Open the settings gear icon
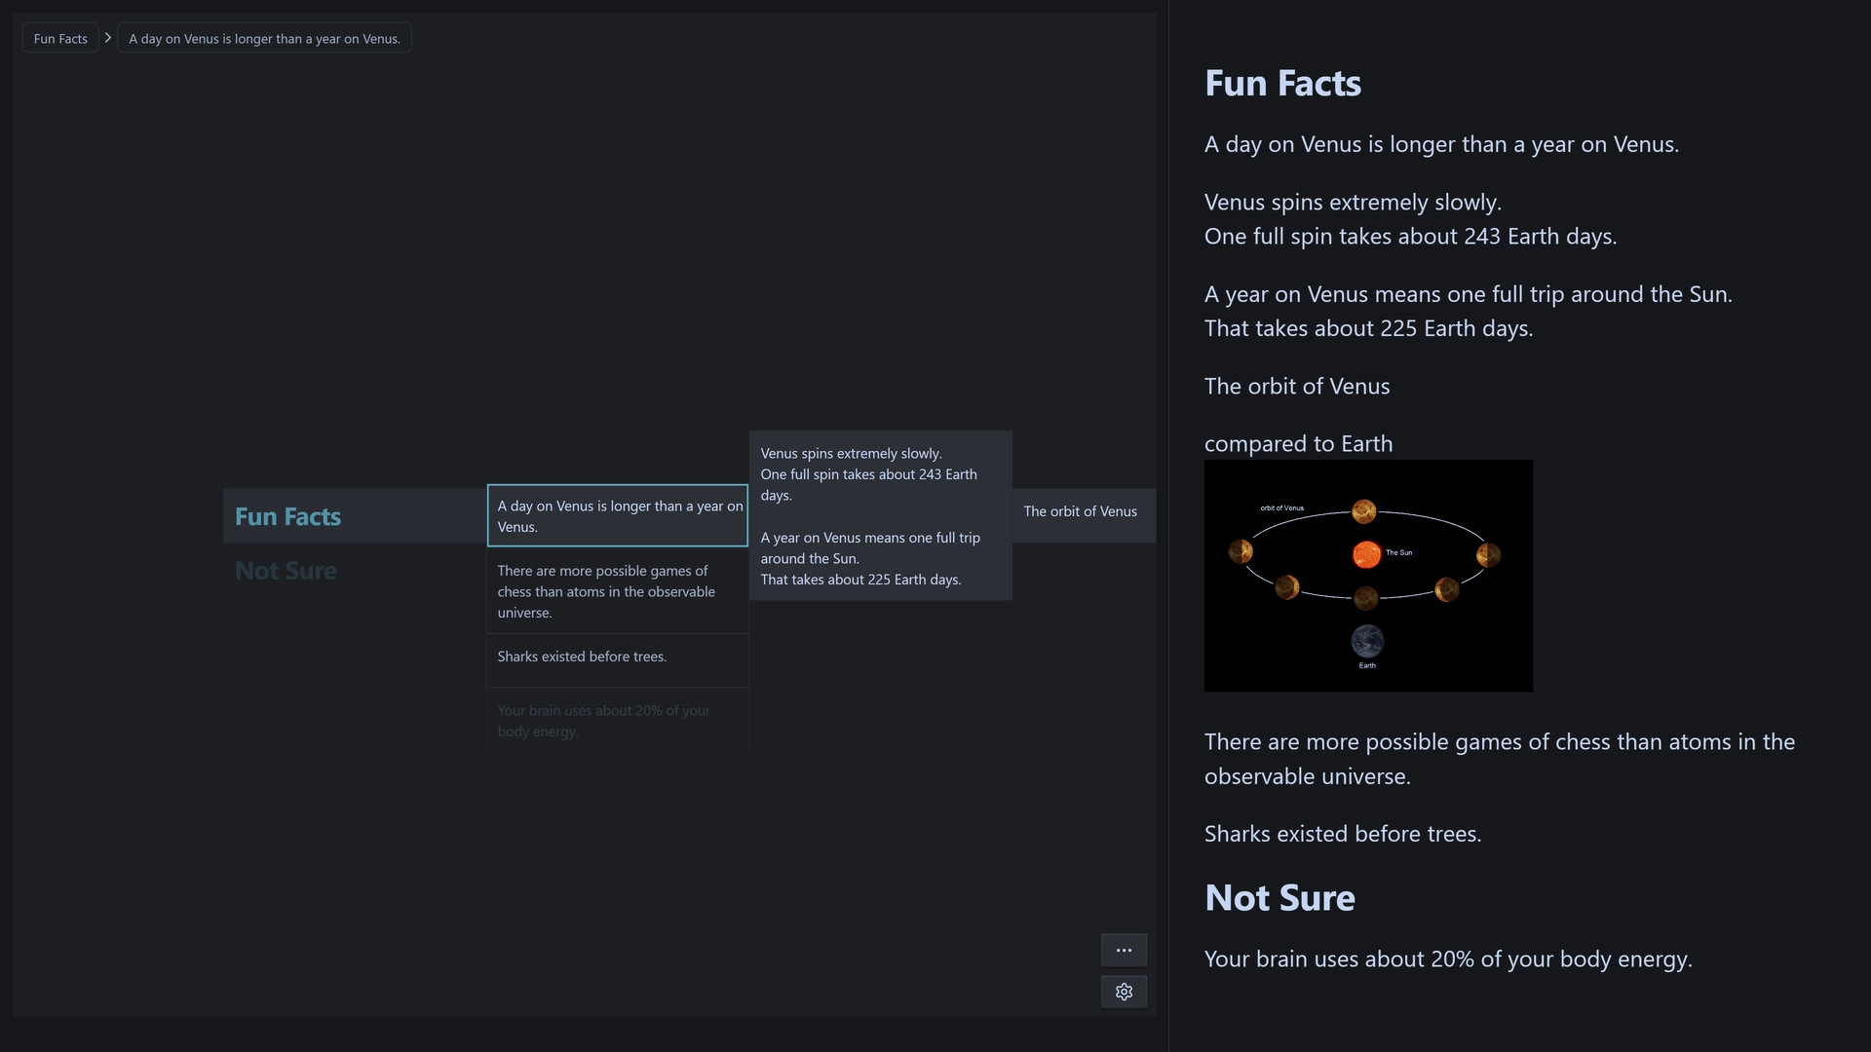This screenshot has height=1052, width=1871. pos(1124,992)
